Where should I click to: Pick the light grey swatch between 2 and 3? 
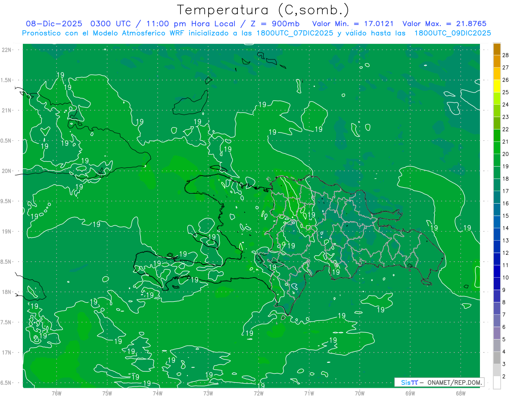click(497, 370)
